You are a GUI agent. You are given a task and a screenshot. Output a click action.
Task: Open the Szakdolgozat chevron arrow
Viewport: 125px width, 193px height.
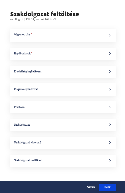(x=110, y=125)
